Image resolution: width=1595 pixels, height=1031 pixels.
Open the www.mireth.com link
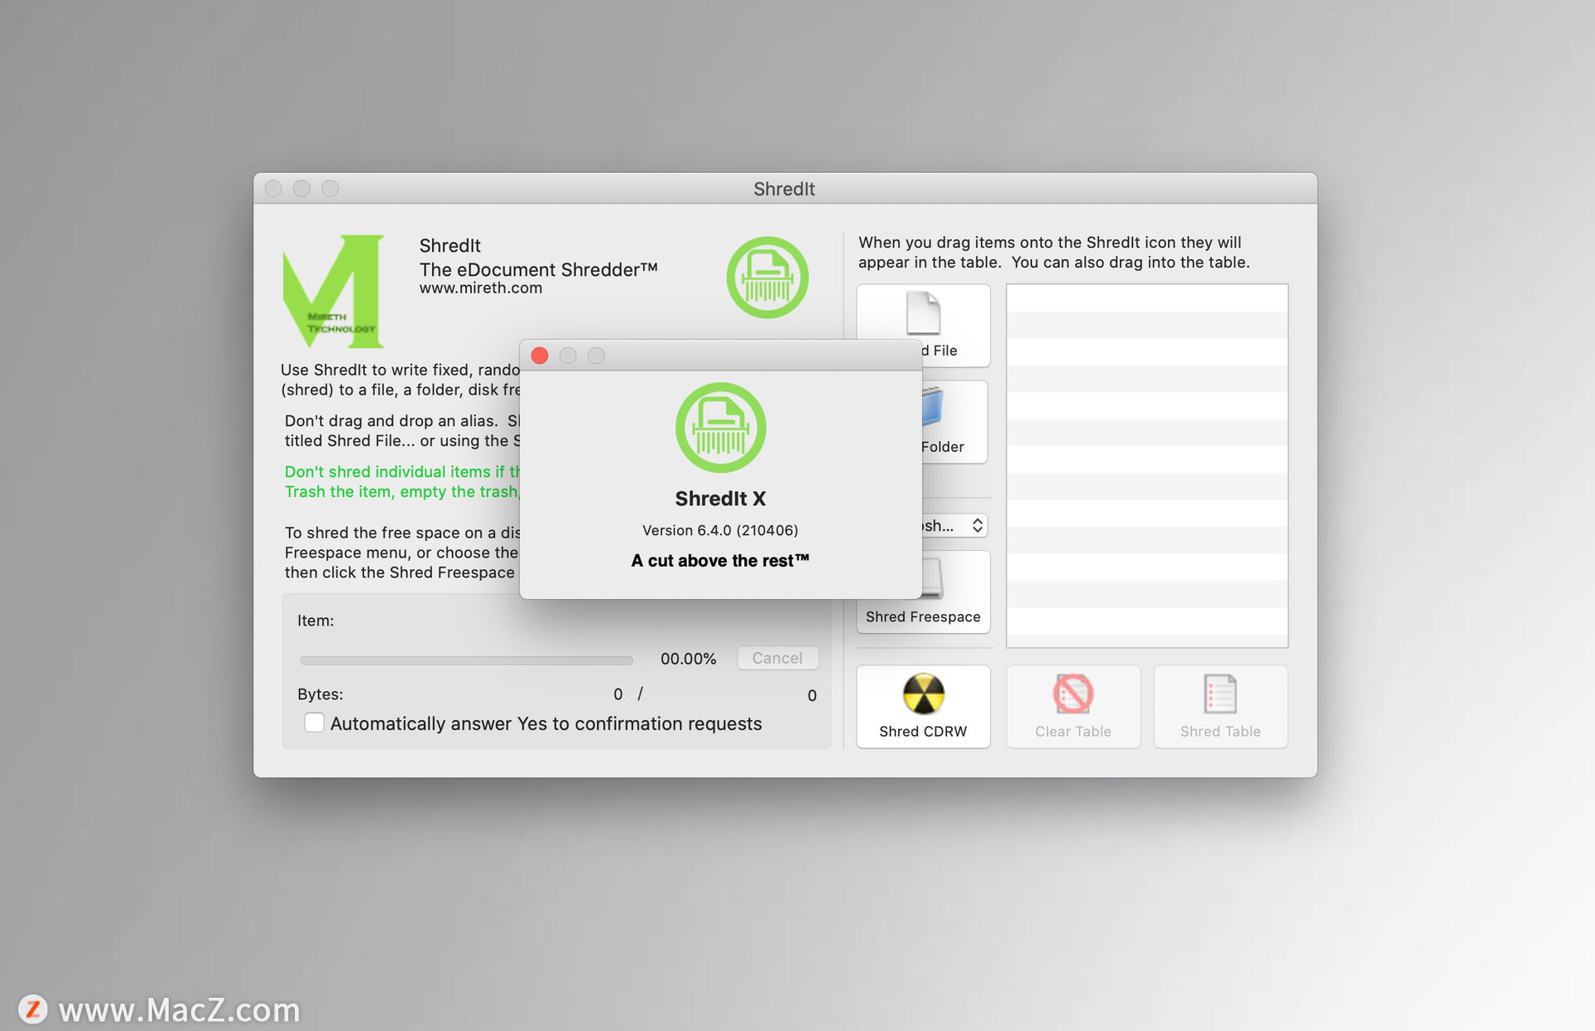480,288
